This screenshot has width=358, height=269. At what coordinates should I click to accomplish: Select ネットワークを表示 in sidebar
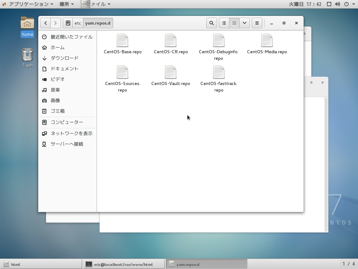click(x=67, y=133)
